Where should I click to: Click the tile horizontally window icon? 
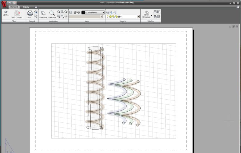(155, 12)
